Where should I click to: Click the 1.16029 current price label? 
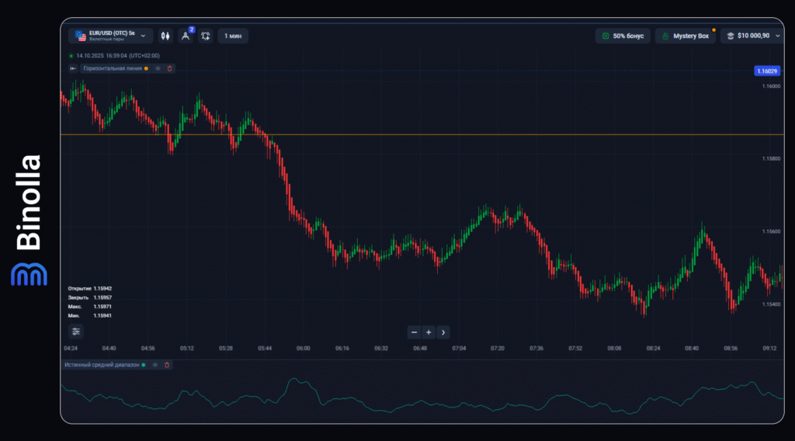(x=766, y=71)
